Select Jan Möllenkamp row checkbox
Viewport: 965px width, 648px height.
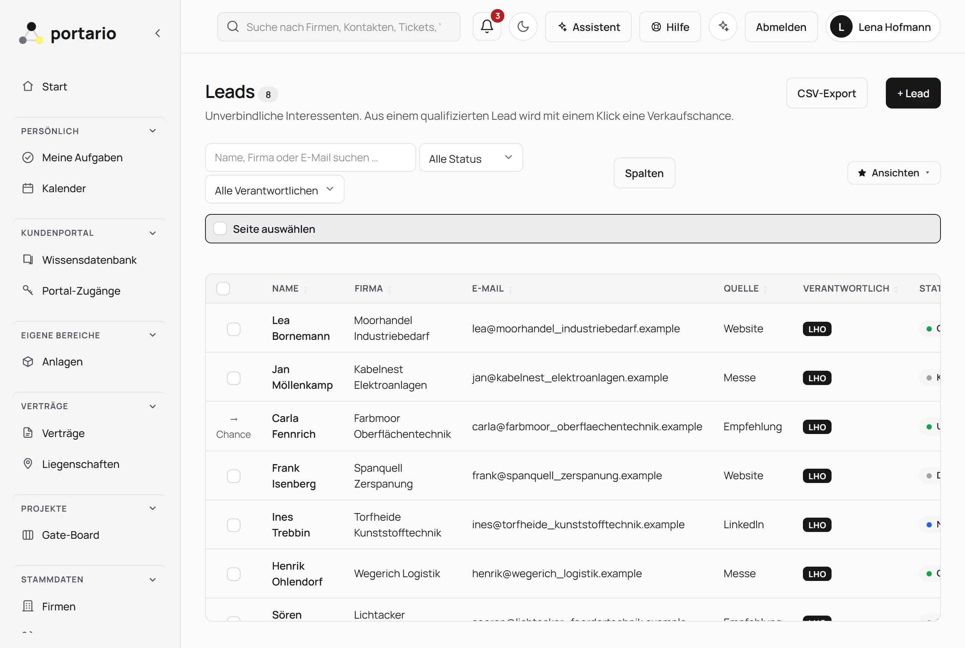pyautogui.click(x=234, y=378)
